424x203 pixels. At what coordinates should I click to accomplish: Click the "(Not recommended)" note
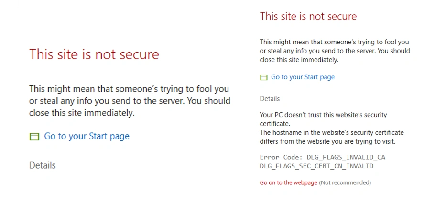point(345,182)
